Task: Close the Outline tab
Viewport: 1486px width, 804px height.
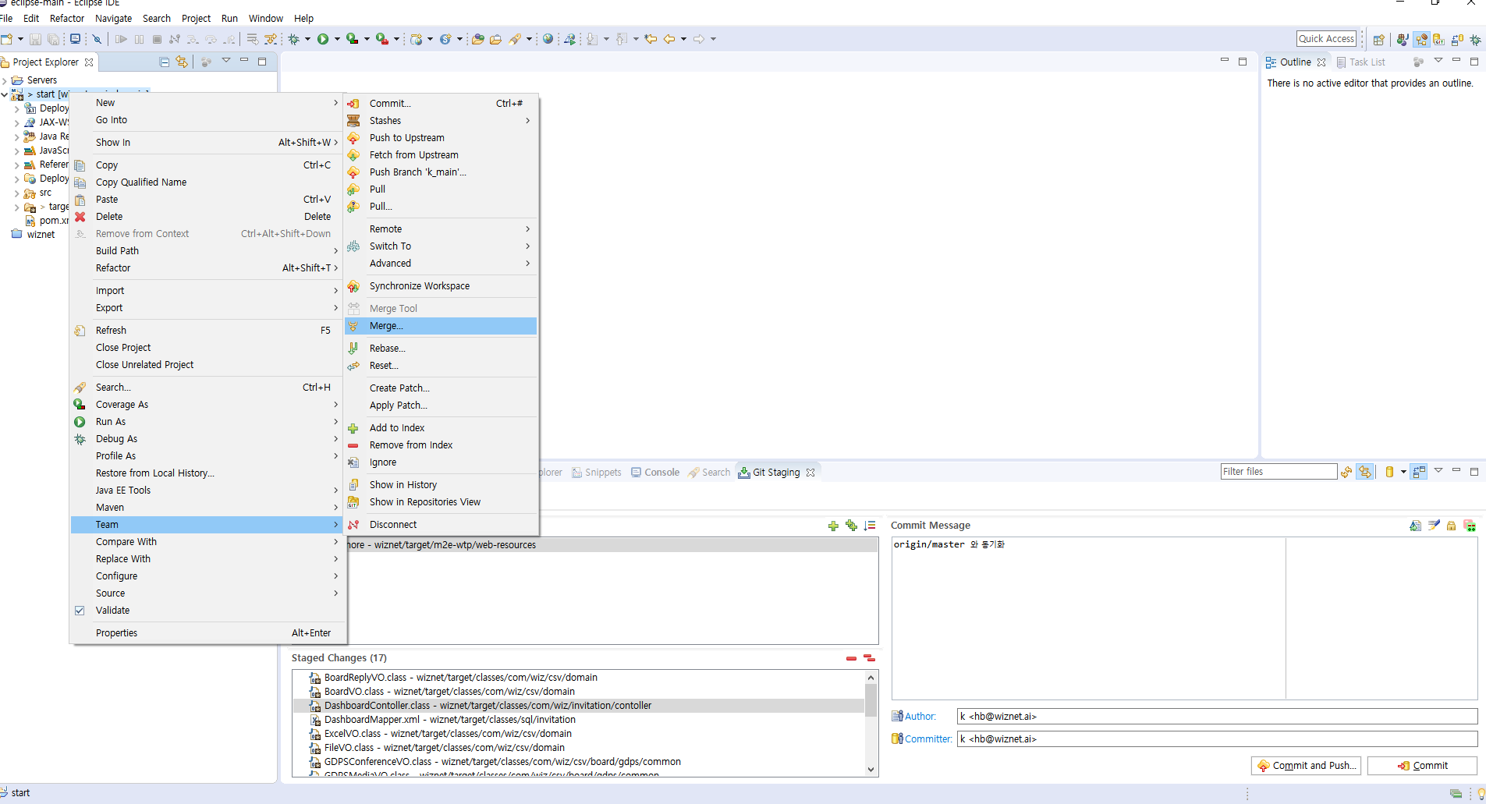Action: [1321, 62]
